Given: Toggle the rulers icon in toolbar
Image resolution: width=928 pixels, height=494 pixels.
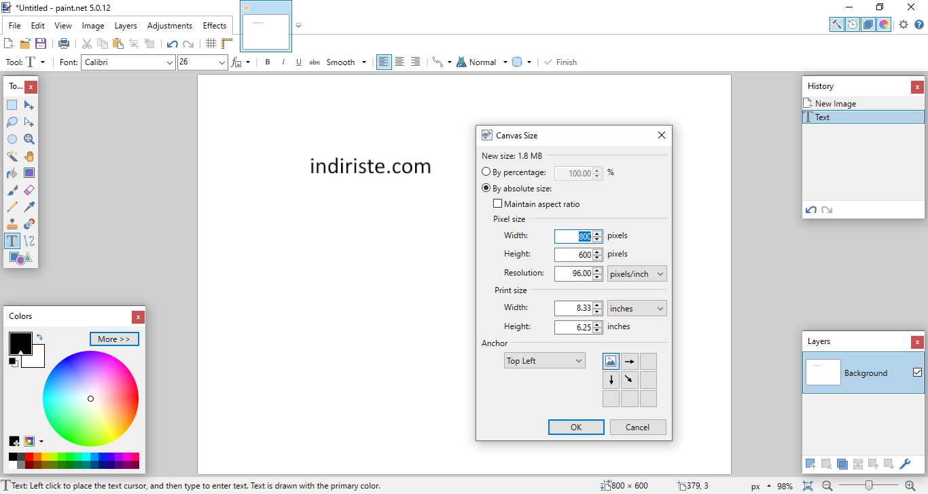Looking at the screenshot, I should click(x=227, y=43).
